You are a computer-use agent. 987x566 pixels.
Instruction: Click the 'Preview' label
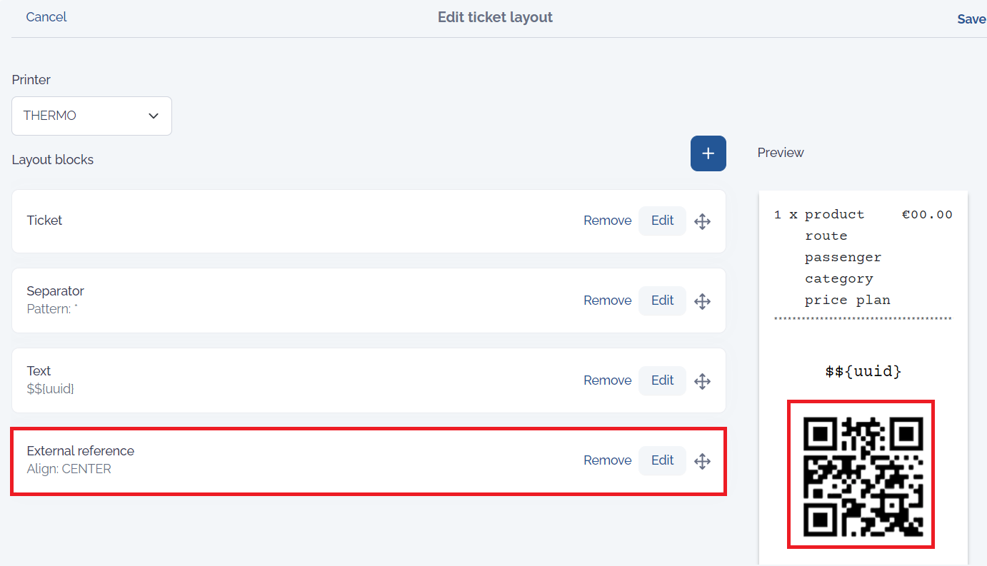781,153
